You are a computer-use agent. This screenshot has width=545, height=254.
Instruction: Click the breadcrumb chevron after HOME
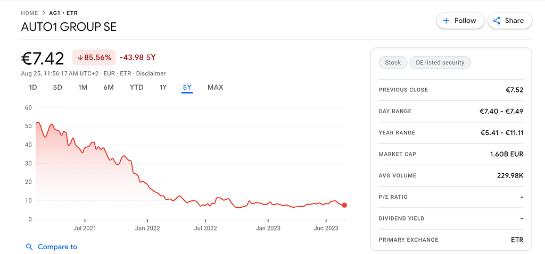click(44, 13)
